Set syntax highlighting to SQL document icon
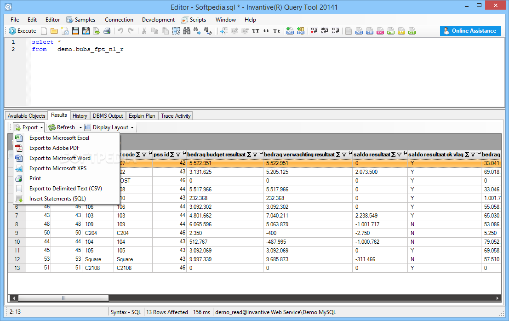Screen dimensions: 509x321 pos(359,31)
